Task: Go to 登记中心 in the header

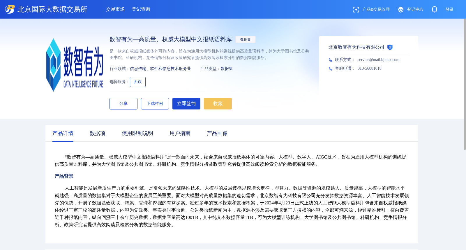Action: (415, 10)
